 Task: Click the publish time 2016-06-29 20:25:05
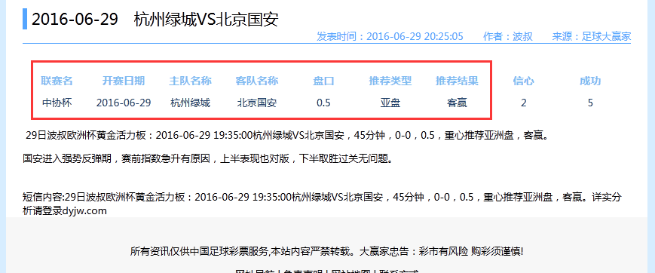coord(415,36)
